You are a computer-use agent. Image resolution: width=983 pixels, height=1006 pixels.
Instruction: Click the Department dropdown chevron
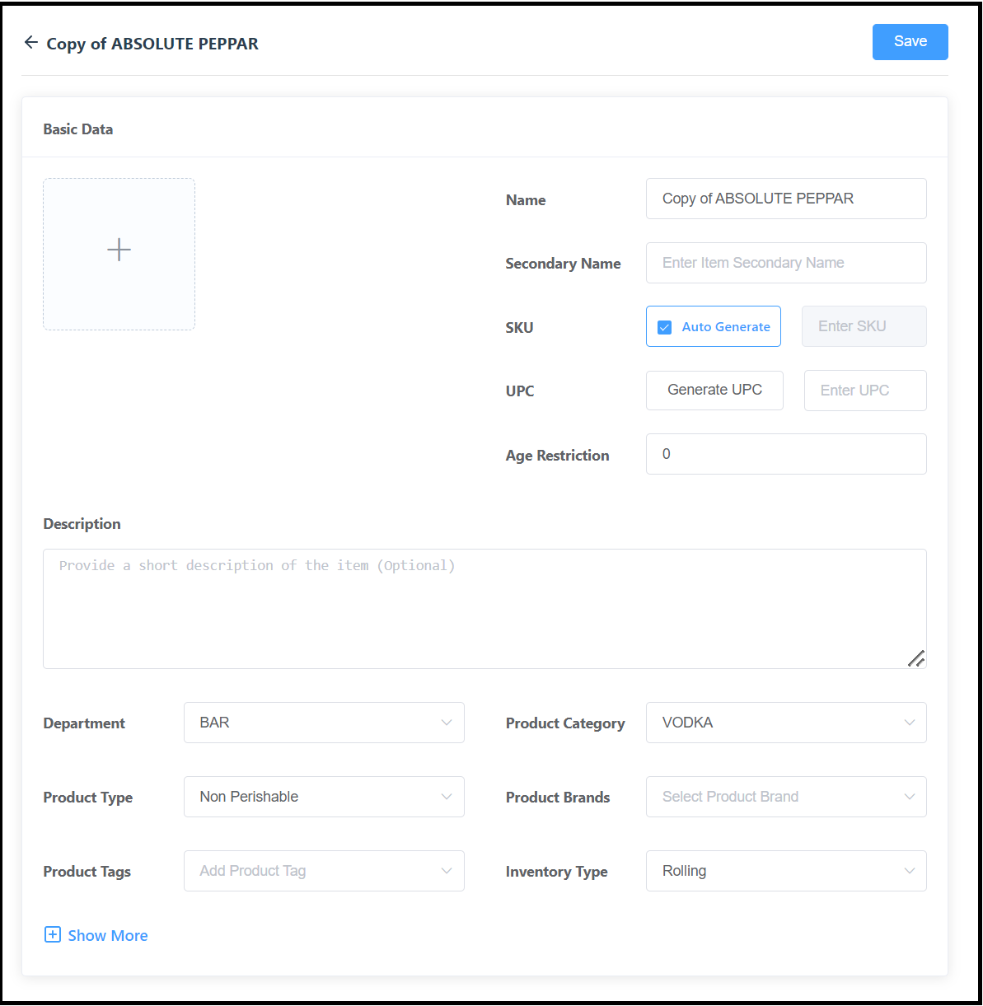(446, 723)
